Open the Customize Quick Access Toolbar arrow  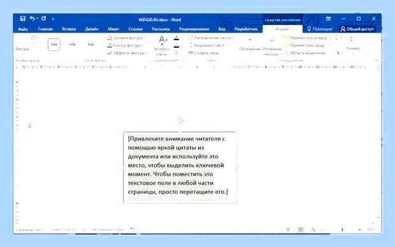[x=53, y=18]
